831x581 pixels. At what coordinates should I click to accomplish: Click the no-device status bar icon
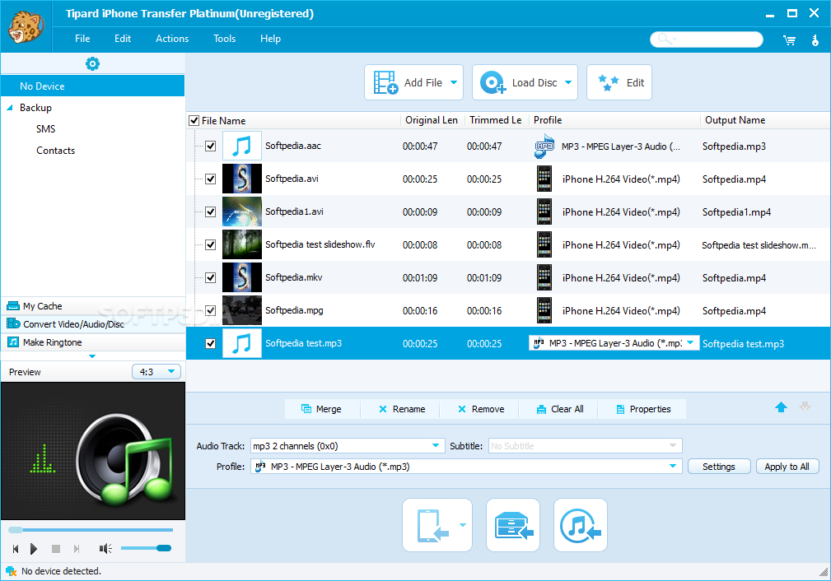coord(11,571)
